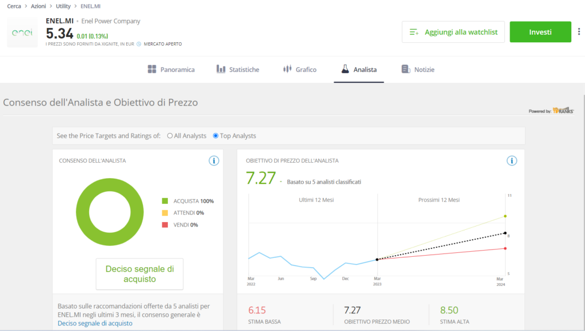Click the boxed Deciso segnale di acquisto label

click(139, 274)
